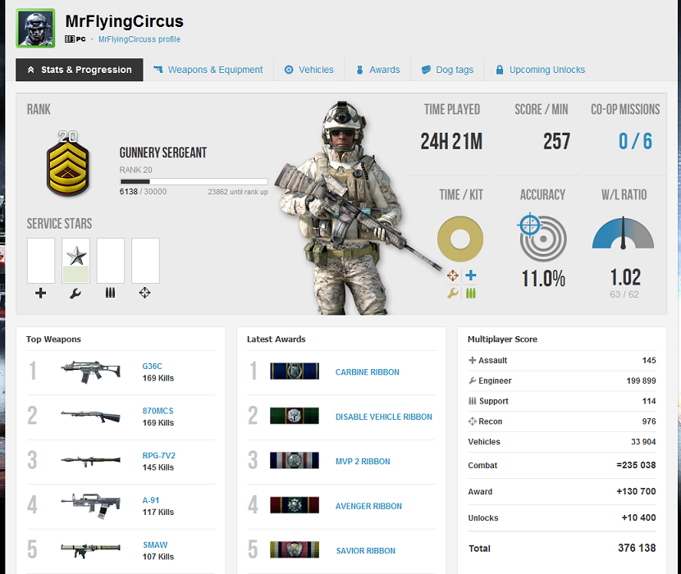Click the Savior Ribbon image
Screen dimensions: 681x574
point(295,549)
